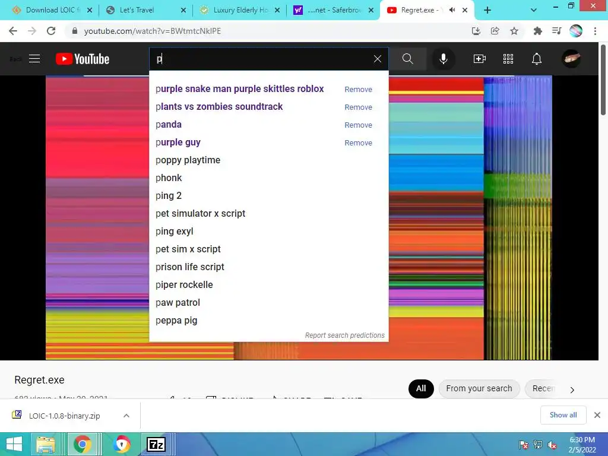The width and height of the screenshot is (608, 456).
Task: Close the Let's Travel tab
Action: pos(183,11)
